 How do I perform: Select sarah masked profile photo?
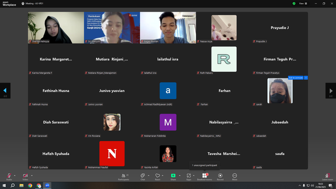(x=280, y=91)
